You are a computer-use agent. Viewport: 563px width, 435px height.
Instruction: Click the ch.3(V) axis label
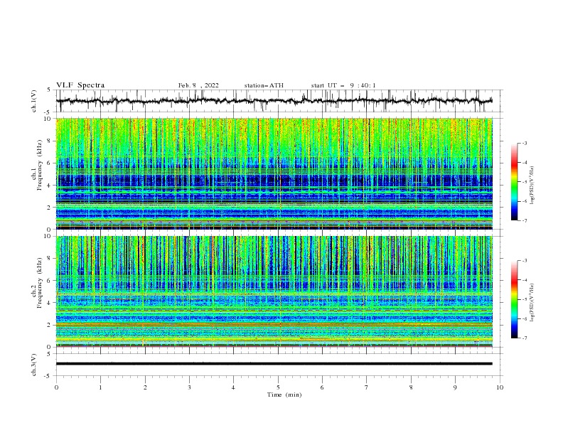tap(34, 365)
